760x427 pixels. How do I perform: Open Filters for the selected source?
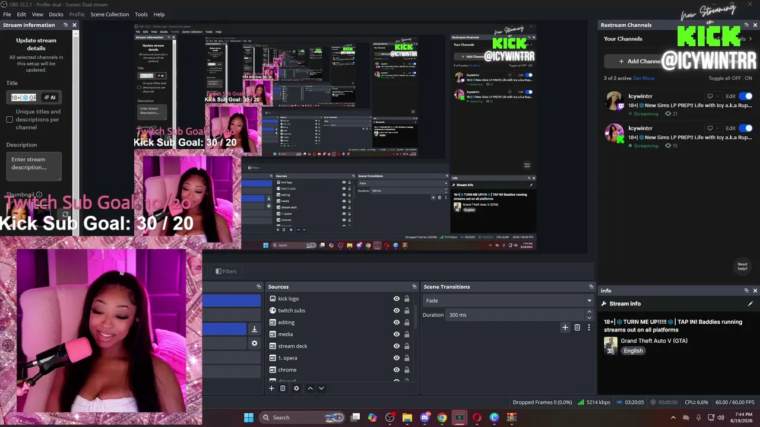pos(226,272)
